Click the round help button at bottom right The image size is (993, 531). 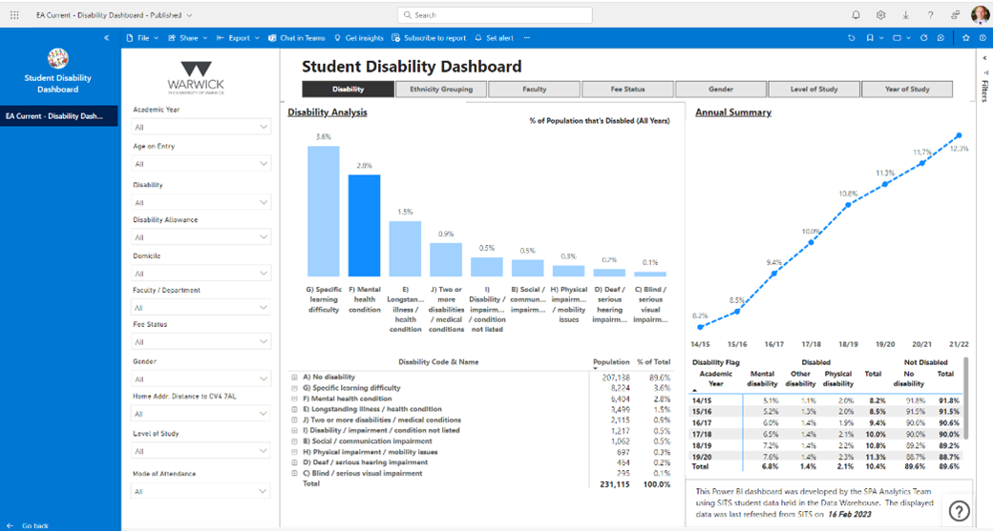(959, 511)
